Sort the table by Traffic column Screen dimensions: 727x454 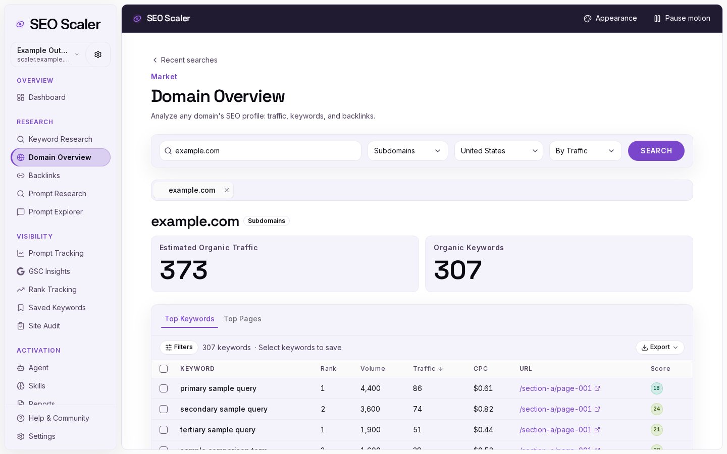[428, 369]
